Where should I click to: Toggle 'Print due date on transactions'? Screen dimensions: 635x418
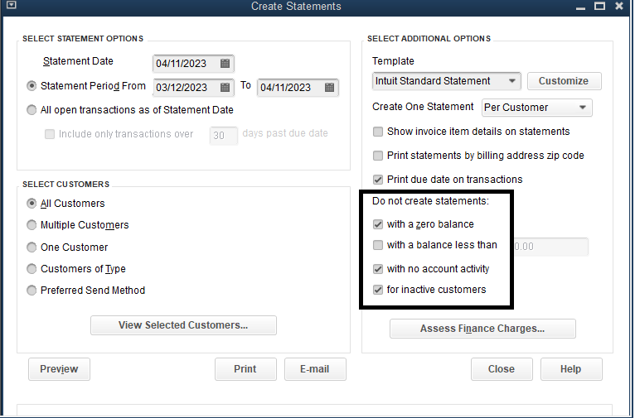[x=378, y=179]
